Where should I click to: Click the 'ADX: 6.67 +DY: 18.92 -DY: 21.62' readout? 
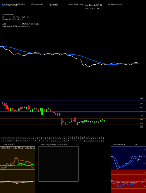(x=18, y=148)
